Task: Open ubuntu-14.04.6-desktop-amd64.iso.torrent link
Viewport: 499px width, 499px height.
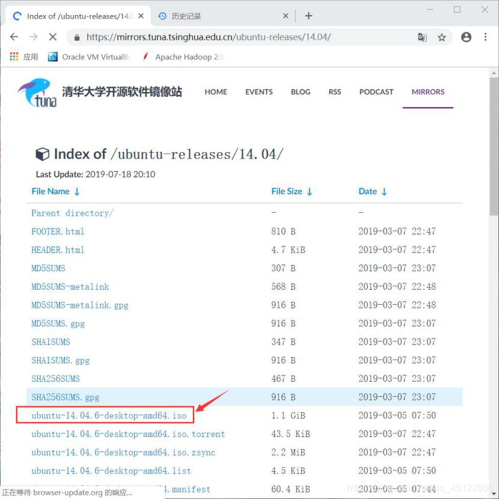Action: [128, 434]
